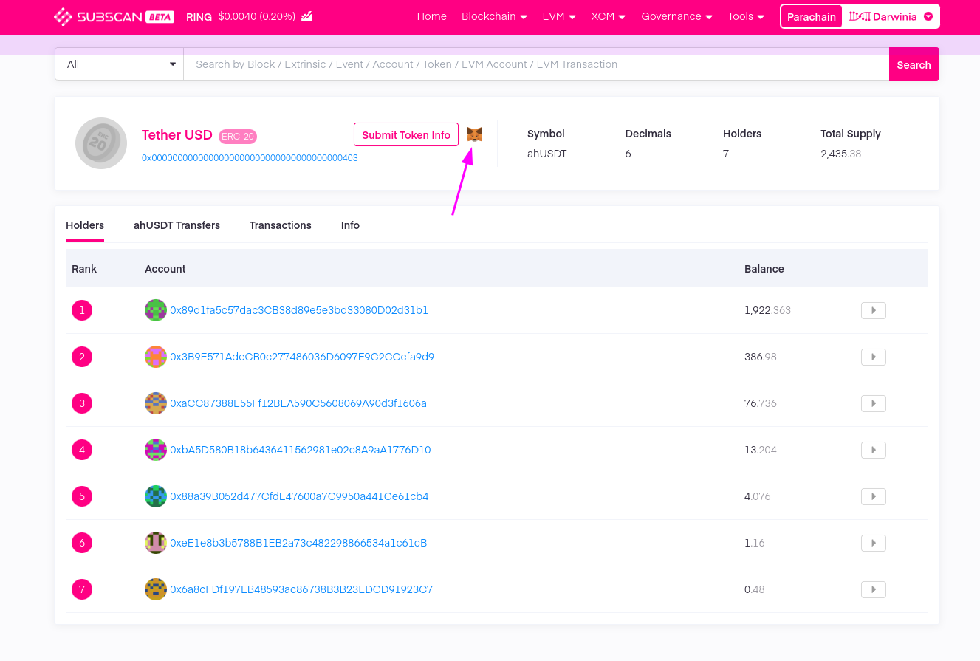This screenshot has height=661, width=980.
Task: Expand details arrow on rank 1 holder row
Action: (873, 310)
